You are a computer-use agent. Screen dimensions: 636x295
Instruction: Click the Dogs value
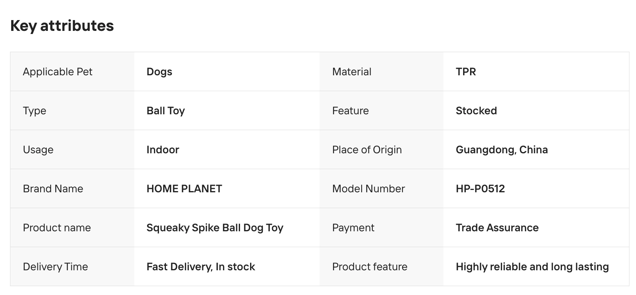tap(159, 72)
